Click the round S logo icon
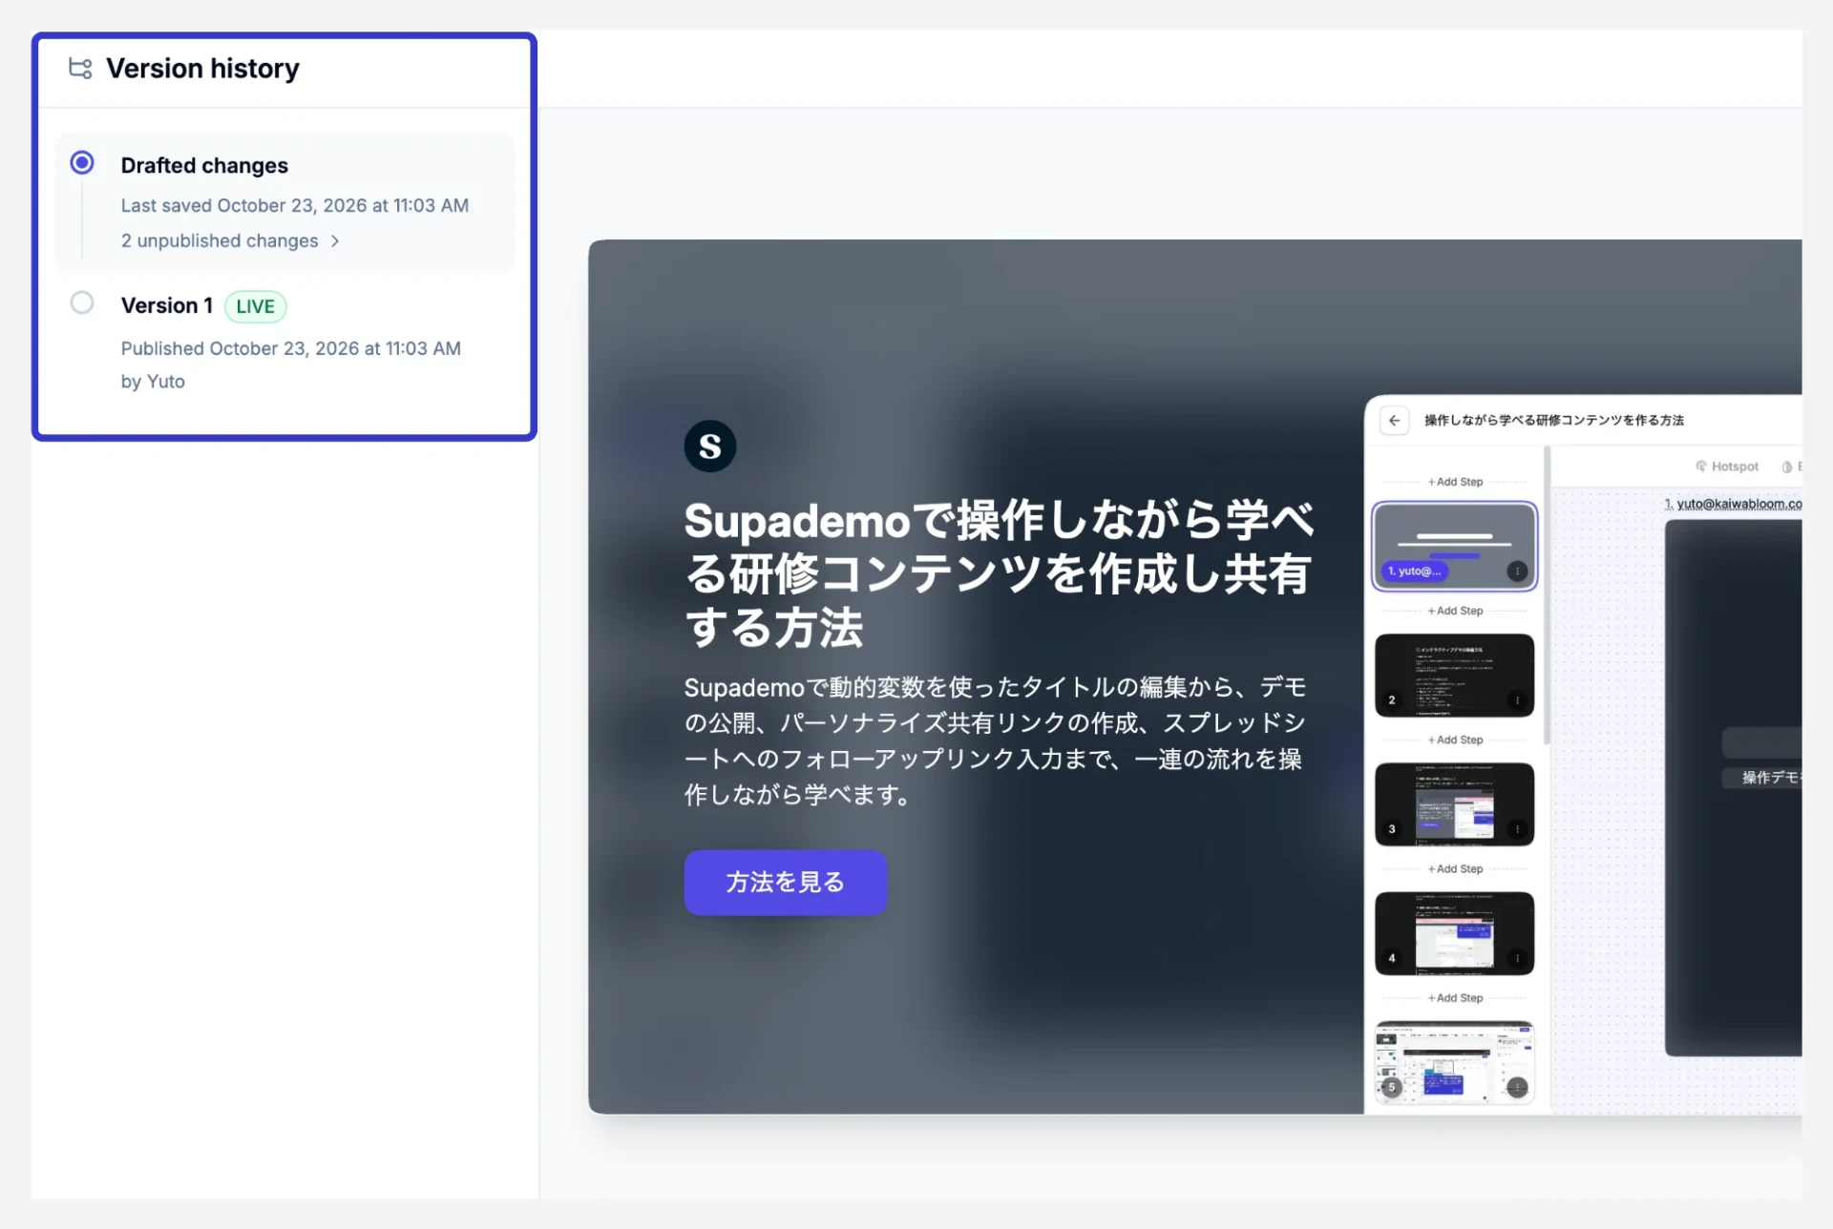The height and width of the screenshot is (1229, 1833). click(x=709, y=446)
